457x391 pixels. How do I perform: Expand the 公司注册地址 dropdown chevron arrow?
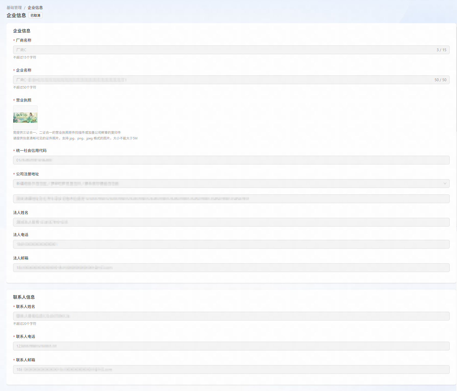pos(445,184)
